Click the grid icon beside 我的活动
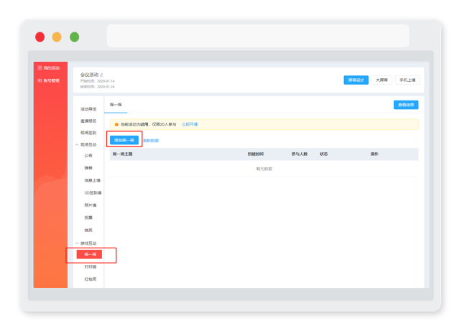This screenshot has width=467, height=323. point(40,68)
